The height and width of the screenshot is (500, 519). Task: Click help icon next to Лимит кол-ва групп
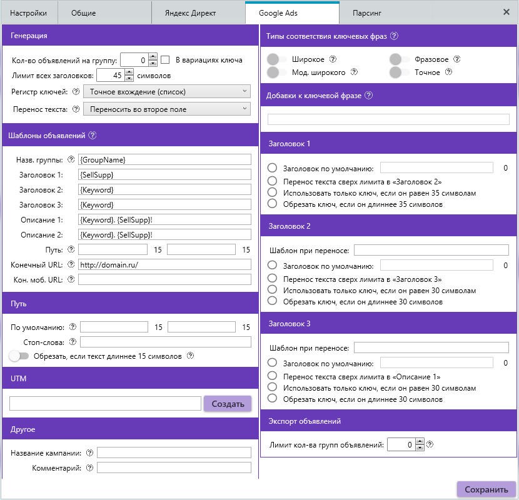pyautogui.click(x=430, y=444)
